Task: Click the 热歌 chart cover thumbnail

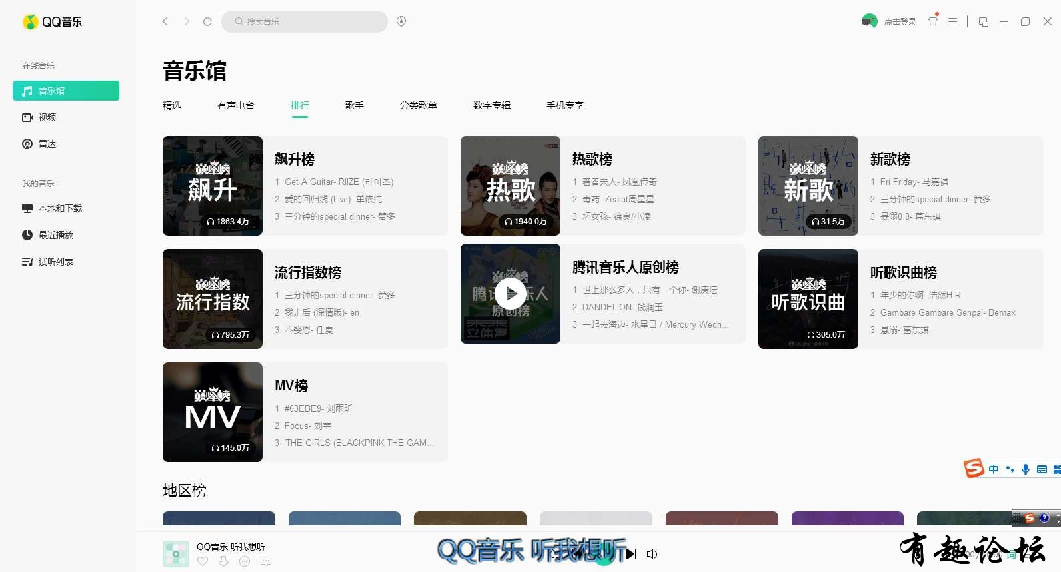Action: (x=511, y=186)
